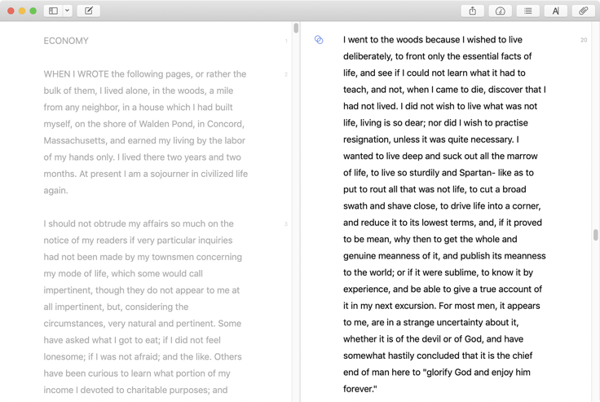Viewport: 600px width, 402px height.
Task: Click the word 'forever."' ending right paragraph
Action: pyautogui.click(x=360, y=389)
